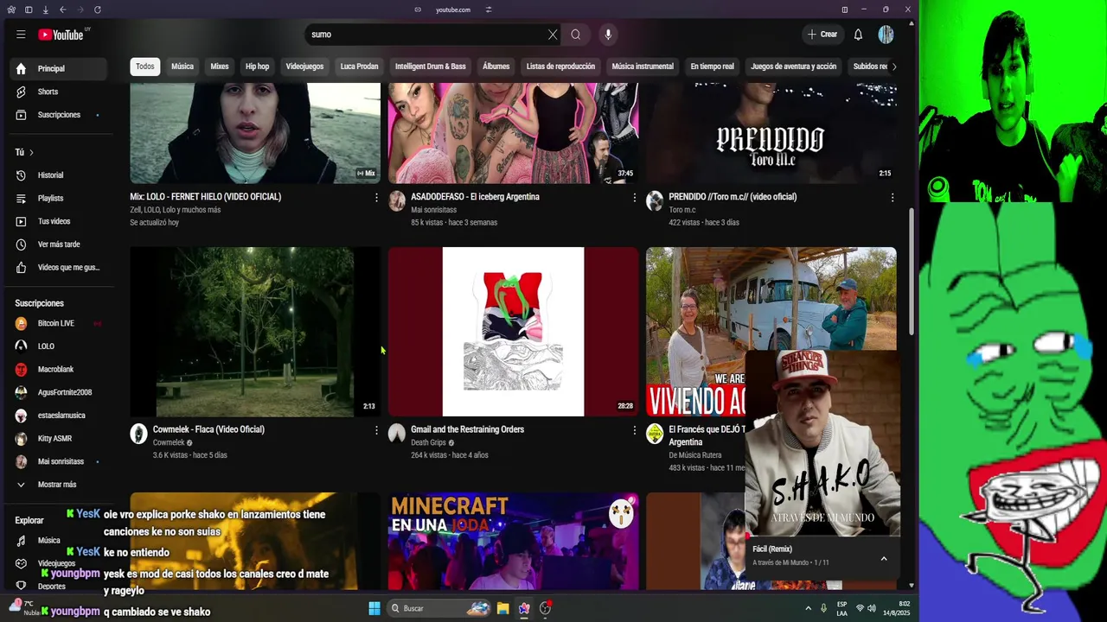1107x622 pixels.
Task: Show hidden tray icons chevron
Action: (x=809, y=608)
